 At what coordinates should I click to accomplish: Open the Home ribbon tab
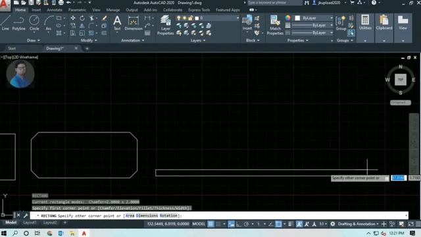[x=20, y=10]
